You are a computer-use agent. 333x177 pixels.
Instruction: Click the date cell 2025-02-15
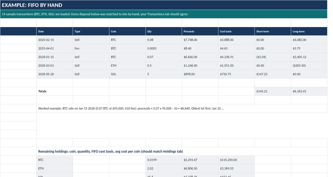pos(55,40)
